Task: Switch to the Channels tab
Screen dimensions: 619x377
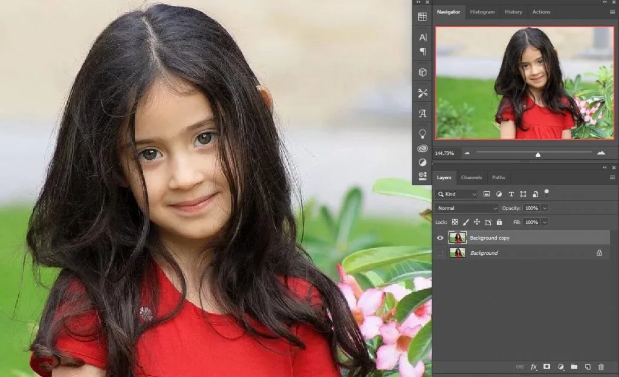Action: [x=472, y=177]
